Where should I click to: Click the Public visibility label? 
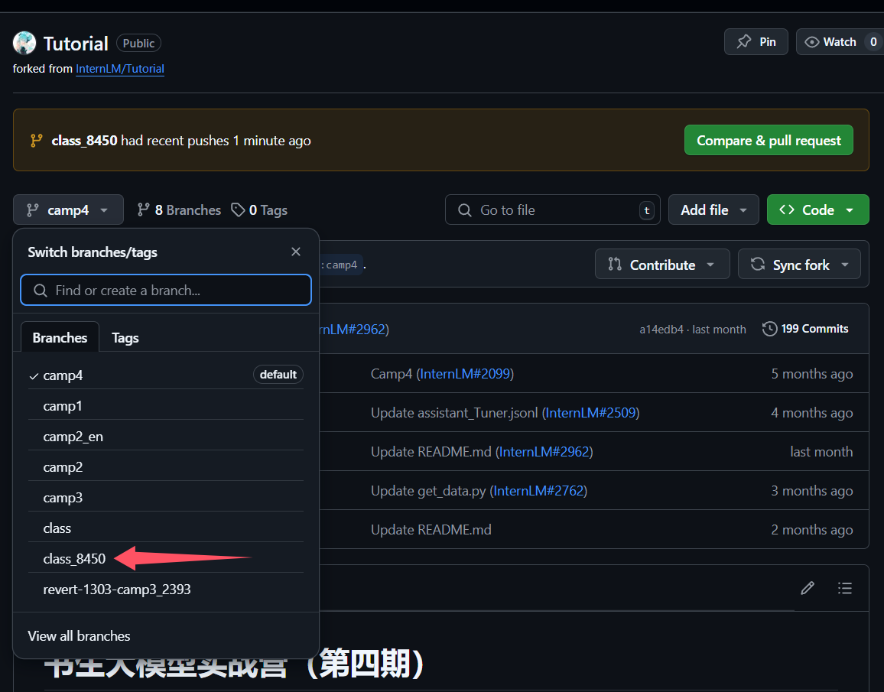[x=138, y=43]
